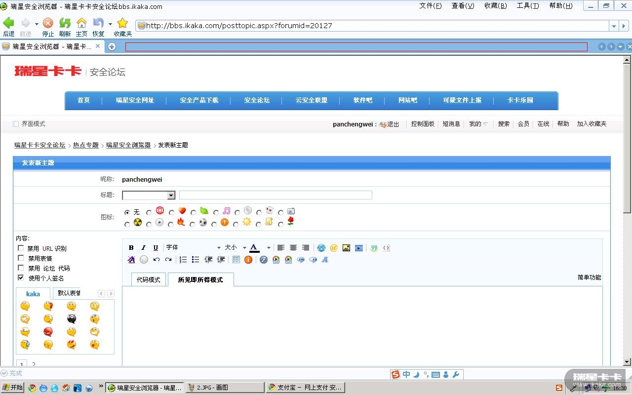Image resolution: width=632 pixels, height=395 pixels.
Task: Select the heart topic icon radio button
Action: pos(171,212)
